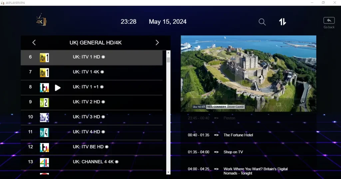341x179 pixels.
Task: Select UK: ITV 1 HD channel name
Action: click(86, 57)
